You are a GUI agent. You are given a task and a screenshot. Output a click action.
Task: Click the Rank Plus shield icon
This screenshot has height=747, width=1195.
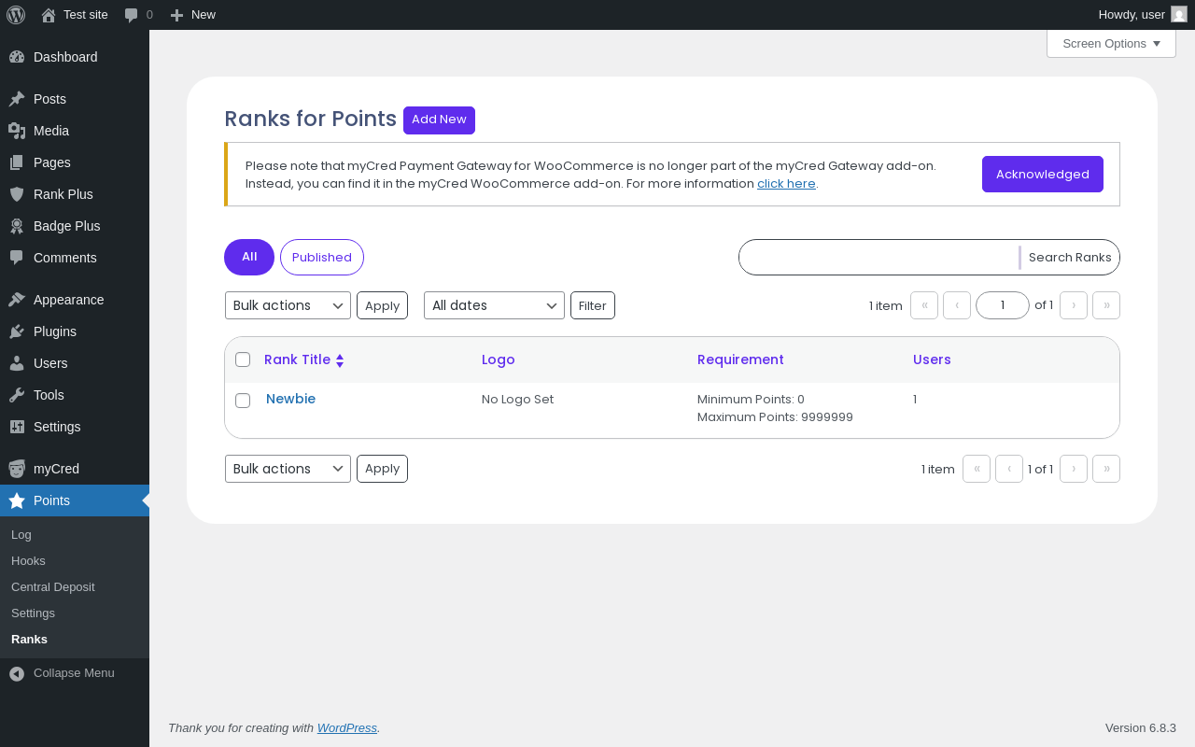coord(17,194)
